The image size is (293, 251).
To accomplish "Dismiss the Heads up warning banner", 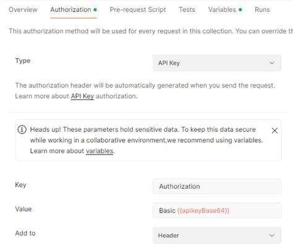I will pyautogui.click(x=274, y=130).
